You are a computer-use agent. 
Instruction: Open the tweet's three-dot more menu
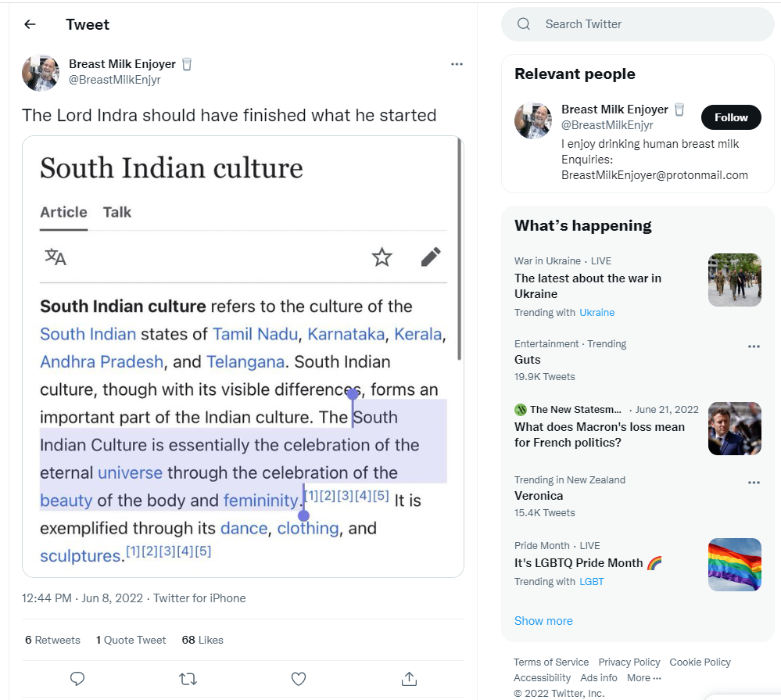(x=457, y=64)
